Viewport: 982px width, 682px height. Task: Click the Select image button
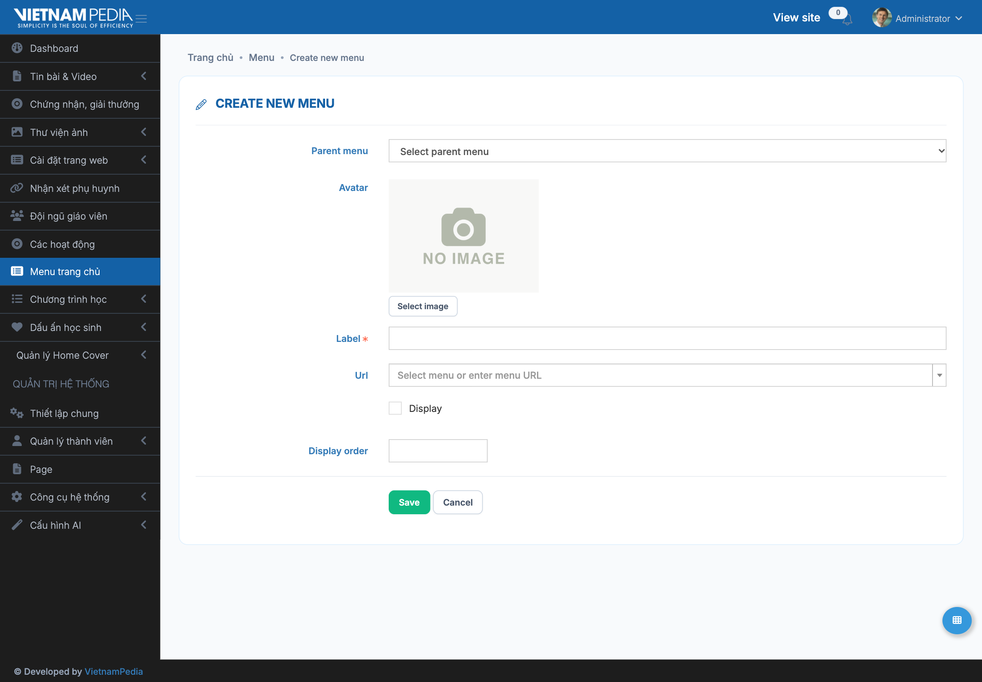[423, 306]
